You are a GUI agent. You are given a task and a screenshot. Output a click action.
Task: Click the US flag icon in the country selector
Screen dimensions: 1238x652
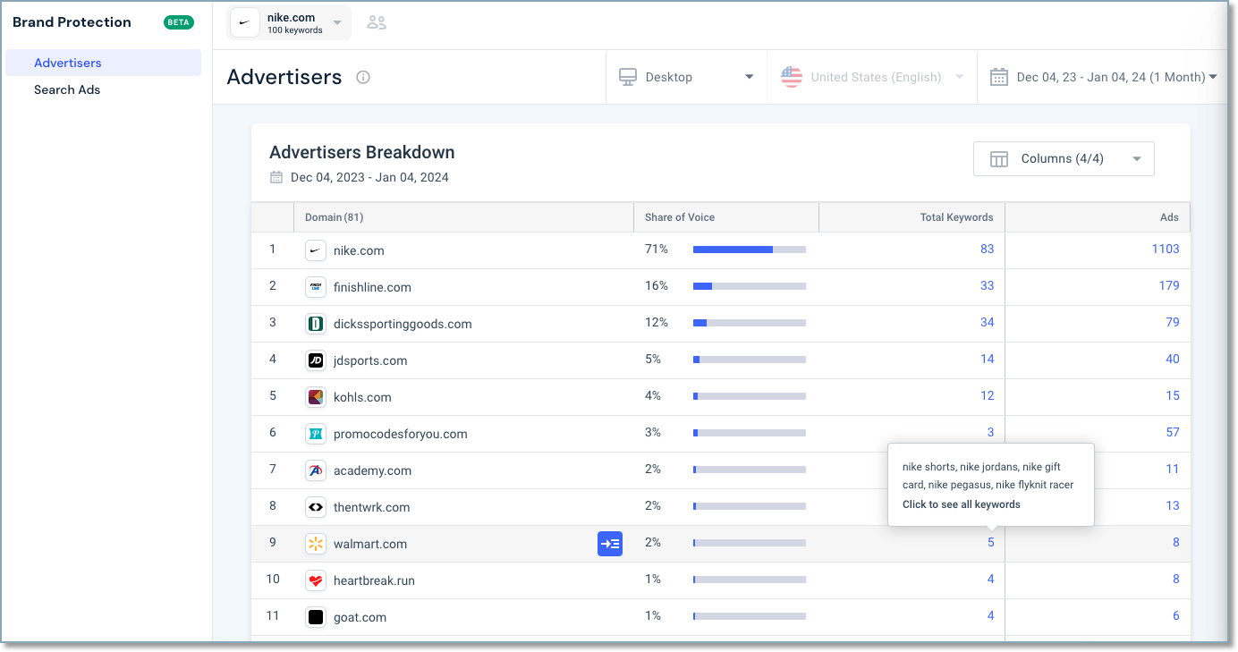(x=792, y=77)
